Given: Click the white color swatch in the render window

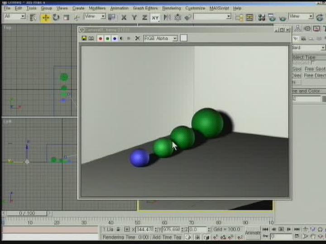Looking at the screenshot, I should click(183, 38).
